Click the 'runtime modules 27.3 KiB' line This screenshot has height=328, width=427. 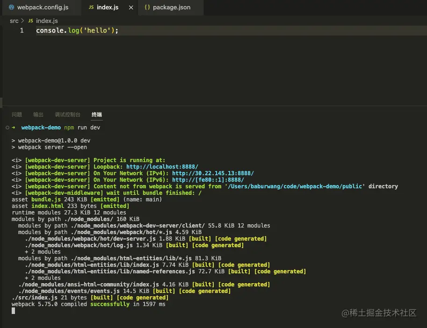coord(69,213)
